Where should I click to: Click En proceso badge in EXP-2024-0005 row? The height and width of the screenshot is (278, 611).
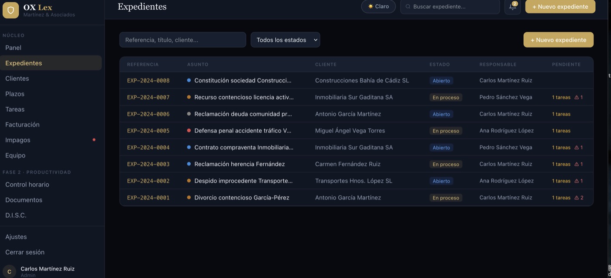point(446,131)
